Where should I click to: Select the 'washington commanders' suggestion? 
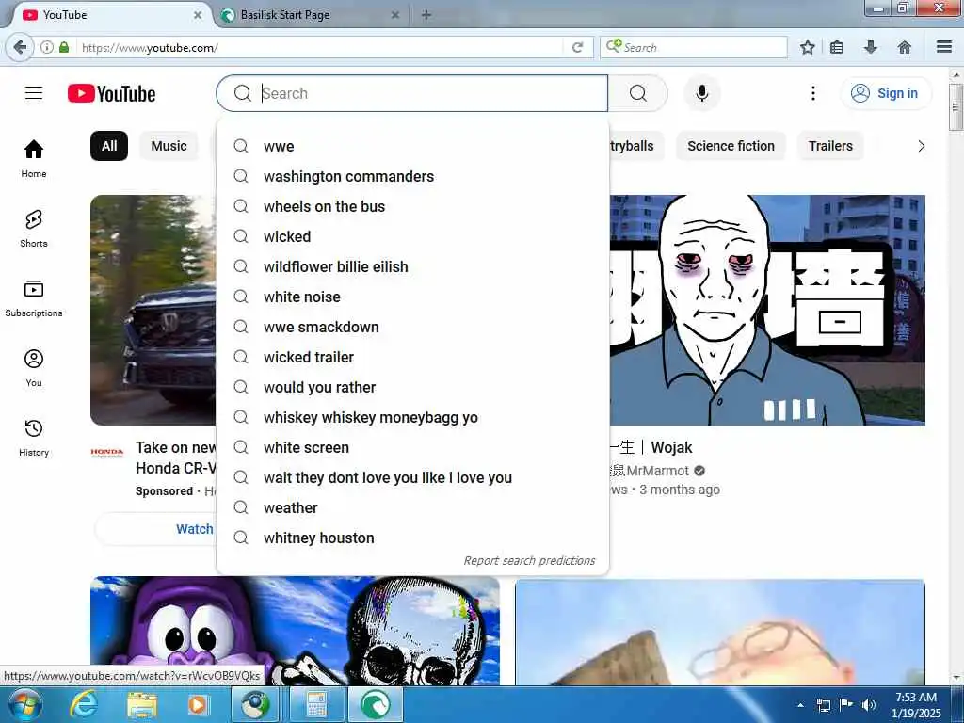(x=412, y=176)
